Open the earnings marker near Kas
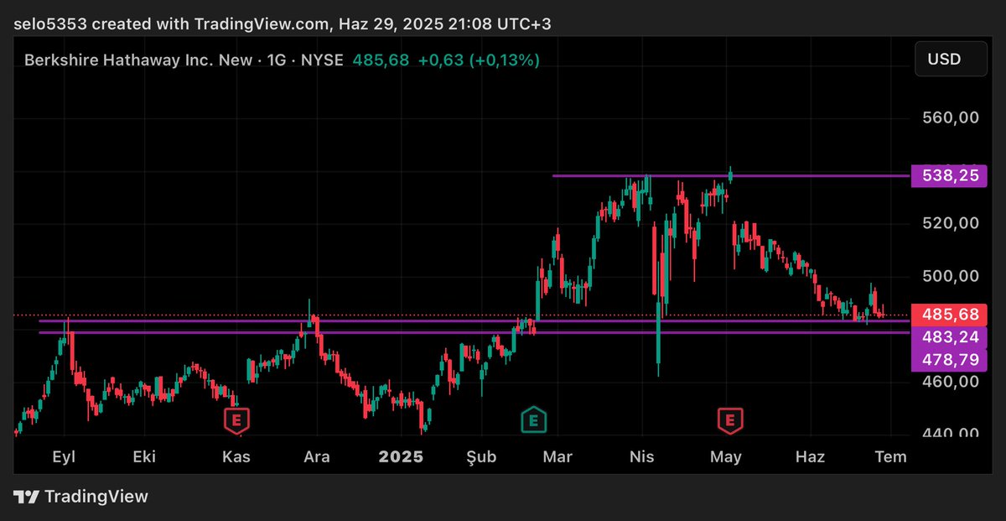 pos(236,419)
